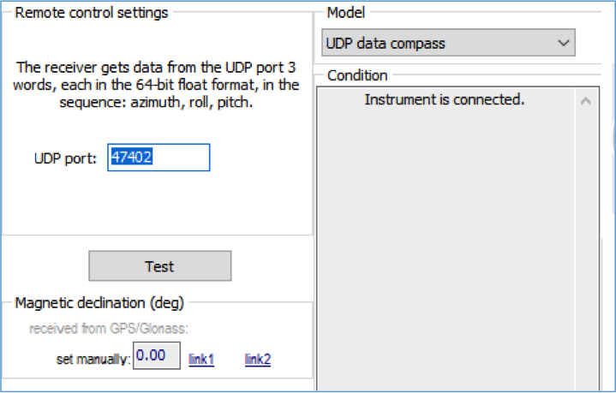Click the 'Condition' group heading

click(357, 75)
